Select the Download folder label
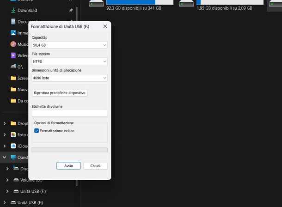This screenshot has height=207, width=282. pyautogui.click(x=27, y=11)
